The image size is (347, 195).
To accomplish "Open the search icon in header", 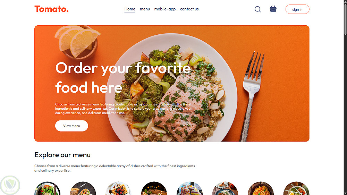I will tap(257, 9).
